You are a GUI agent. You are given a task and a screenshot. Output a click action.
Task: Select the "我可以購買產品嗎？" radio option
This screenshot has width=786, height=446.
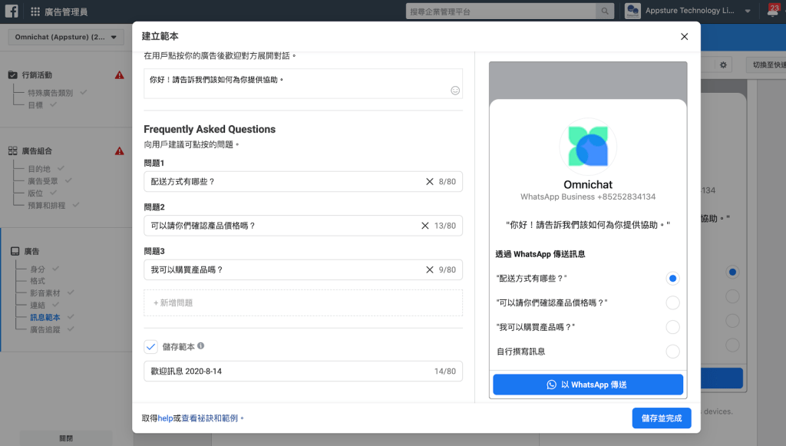[672, 327]
